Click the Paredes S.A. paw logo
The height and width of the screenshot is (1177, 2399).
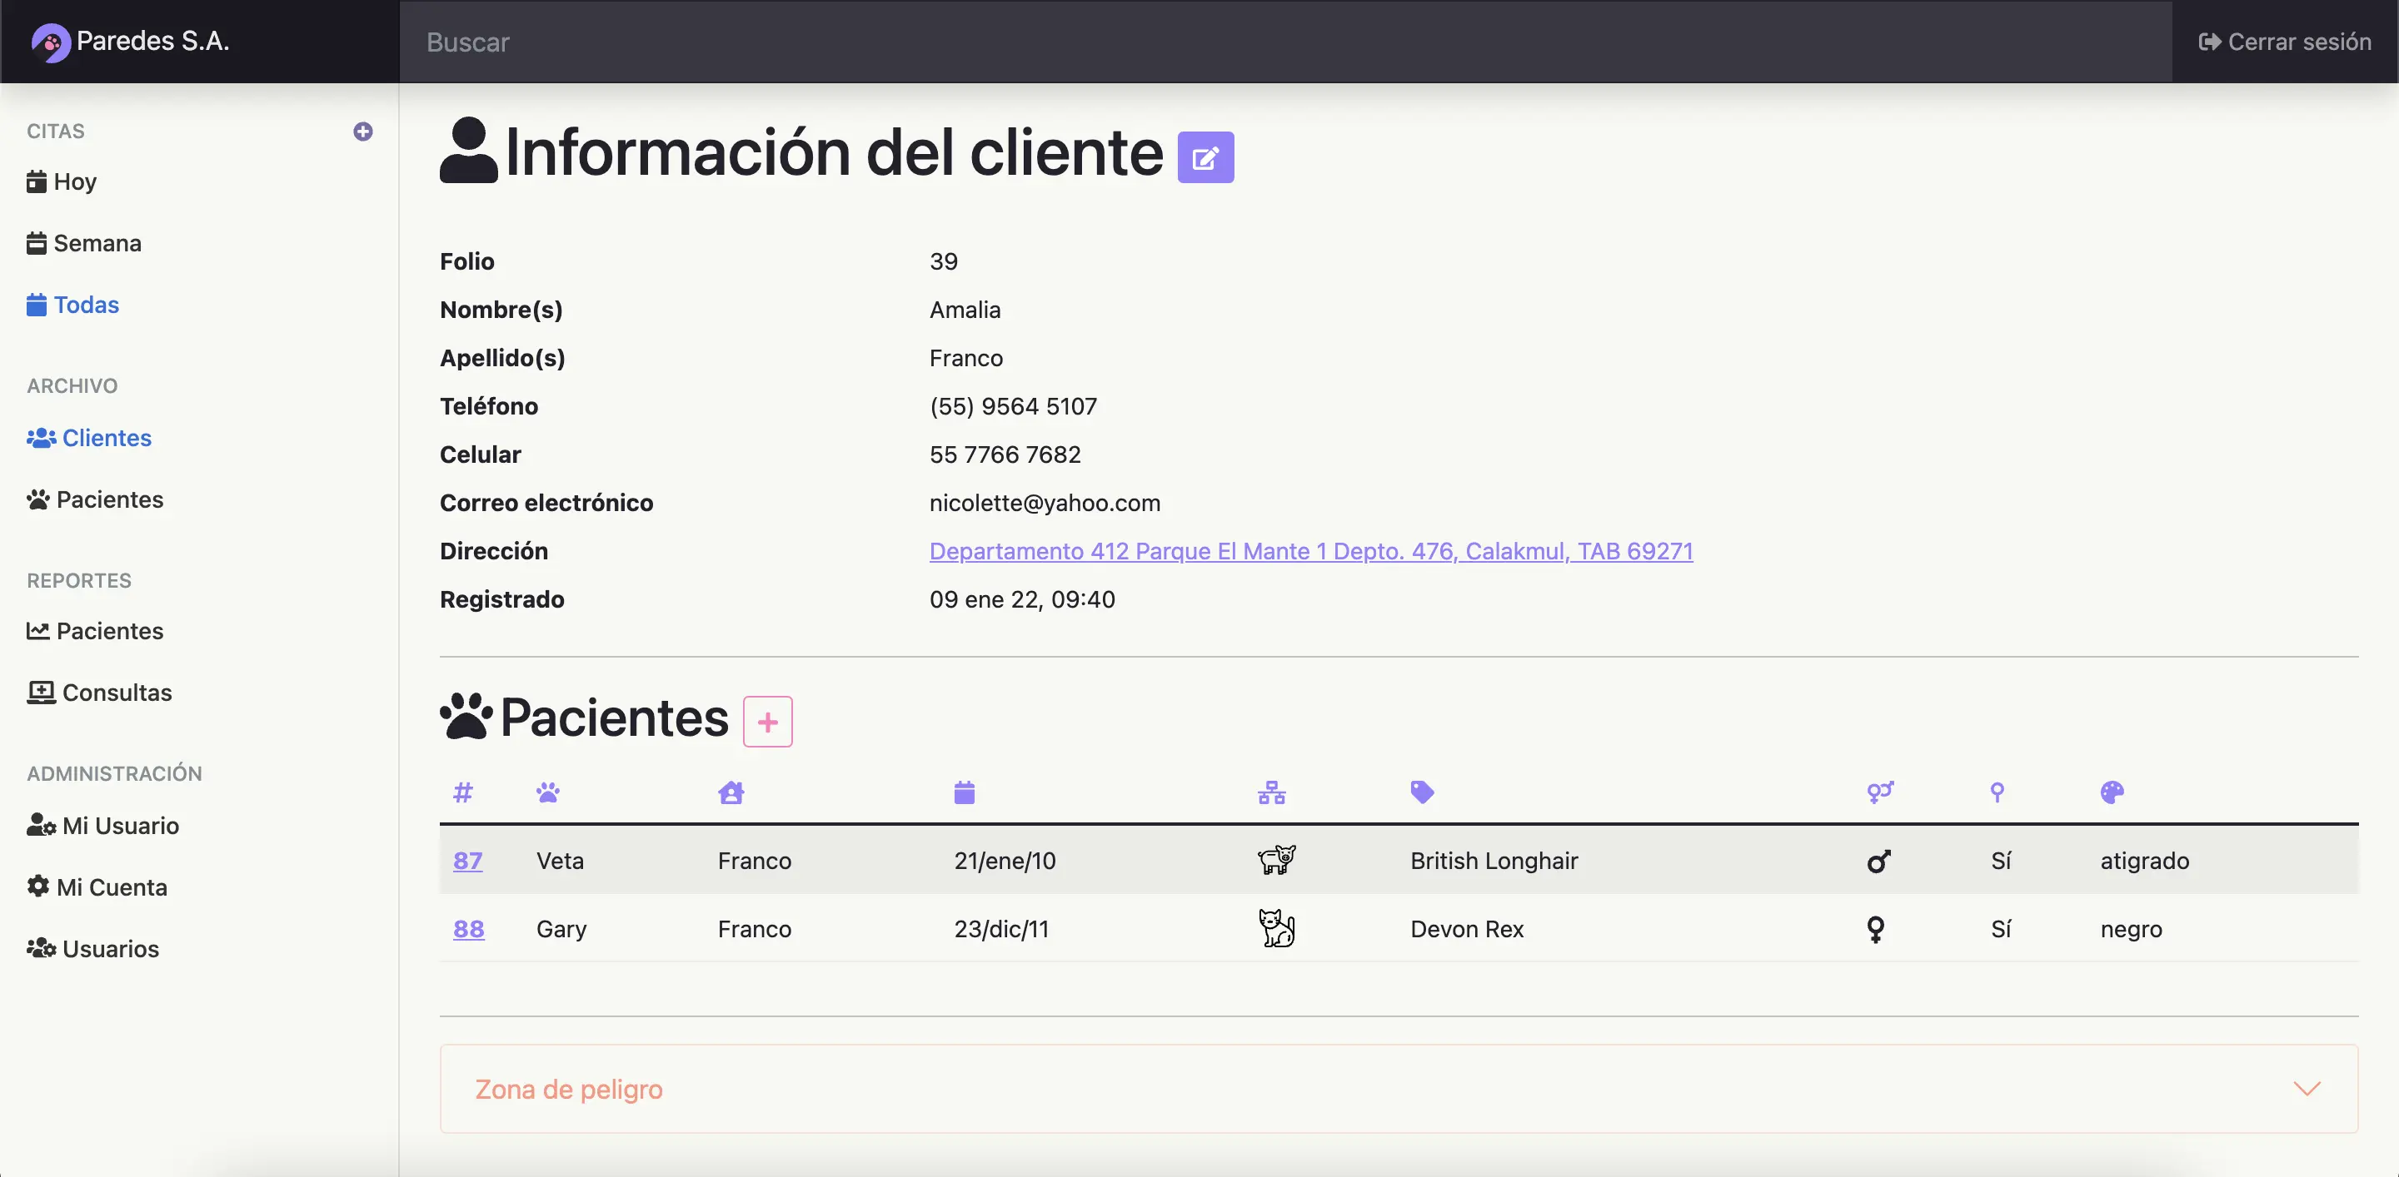50,42
